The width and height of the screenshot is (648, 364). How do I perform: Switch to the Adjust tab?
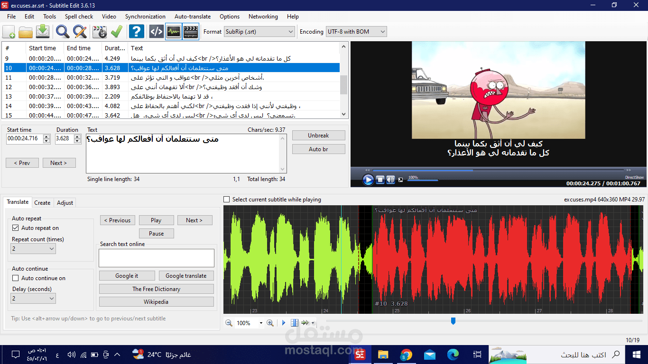[x=65, y=203]
